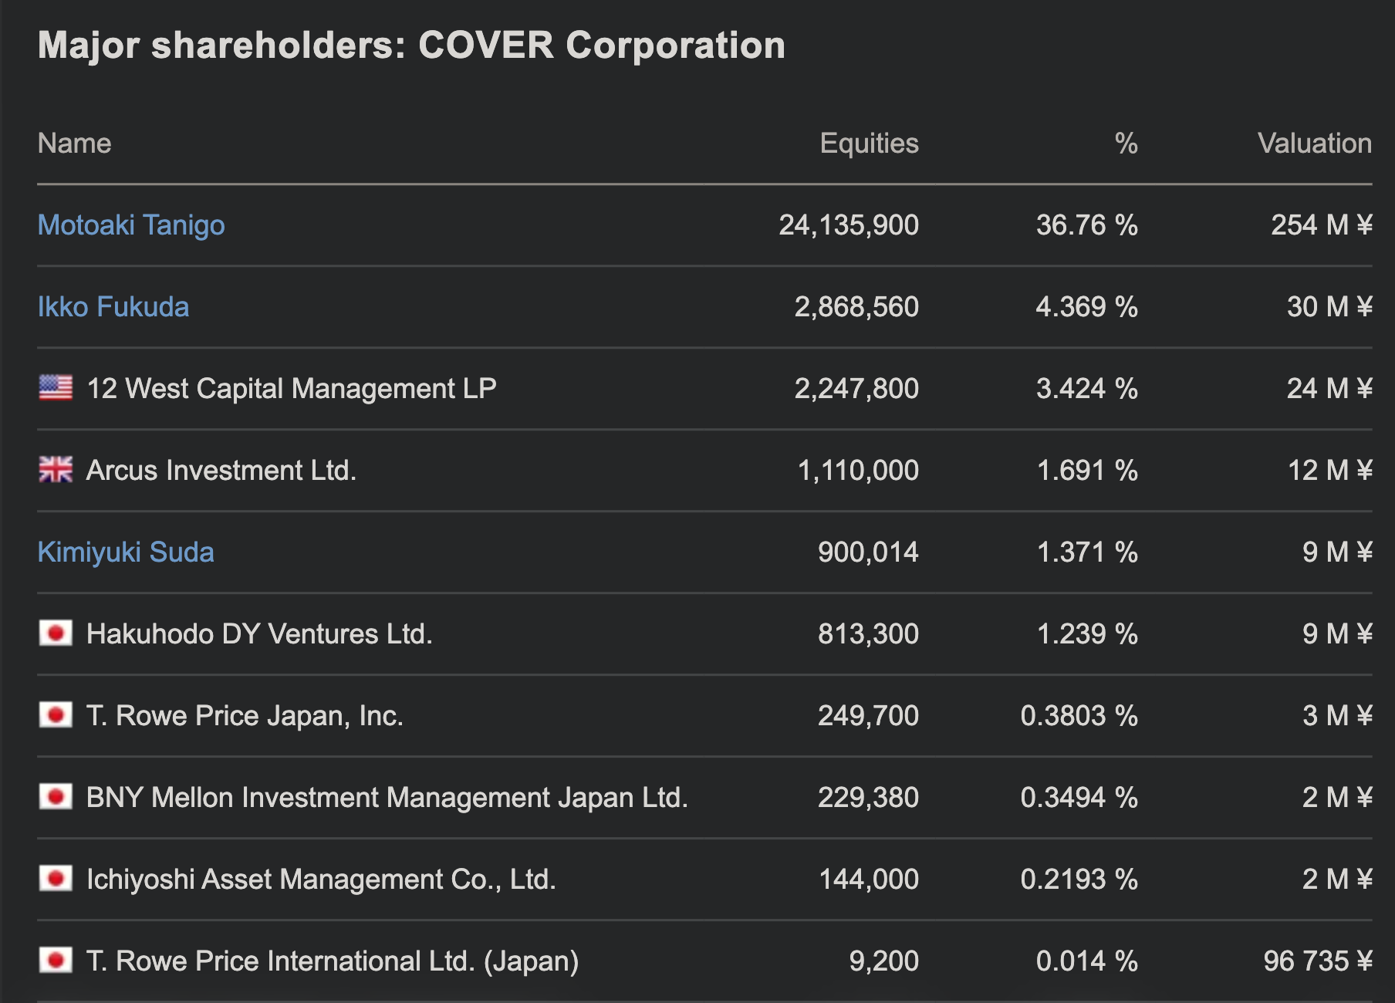Screen dimensions: 1395x1003
Task: Select Arcus Investment Ltd. name
Action: point(221,471)
